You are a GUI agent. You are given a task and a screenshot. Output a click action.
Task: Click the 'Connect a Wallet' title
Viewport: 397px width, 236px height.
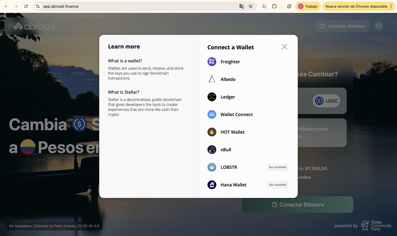point(231,47)
